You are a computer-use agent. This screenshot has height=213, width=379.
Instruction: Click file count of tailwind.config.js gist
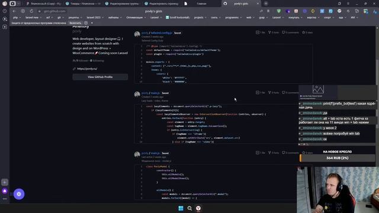click(261, 33)
